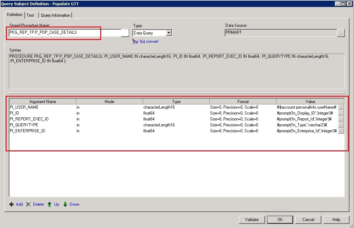Click the #$account.personalInfo.userName# value
The height and width of the screenshot is (228, 354).
click(307, 107)
